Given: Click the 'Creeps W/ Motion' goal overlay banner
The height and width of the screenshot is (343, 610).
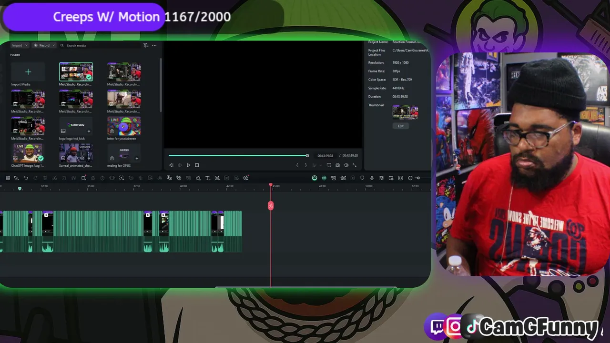Looking at the screenshot, I should (83, 17).
